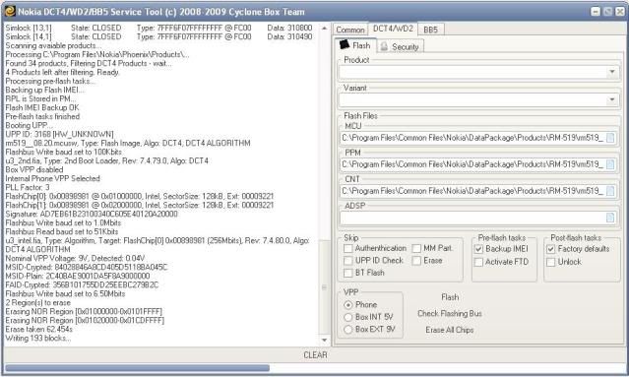Screen dimensions: 629x377
Task: Open the BB5 tab
Action: click(430, 30)
